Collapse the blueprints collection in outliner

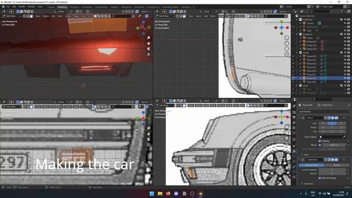[297, 34]
